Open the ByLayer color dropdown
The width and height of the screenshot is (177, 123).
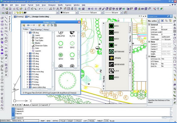77,13
